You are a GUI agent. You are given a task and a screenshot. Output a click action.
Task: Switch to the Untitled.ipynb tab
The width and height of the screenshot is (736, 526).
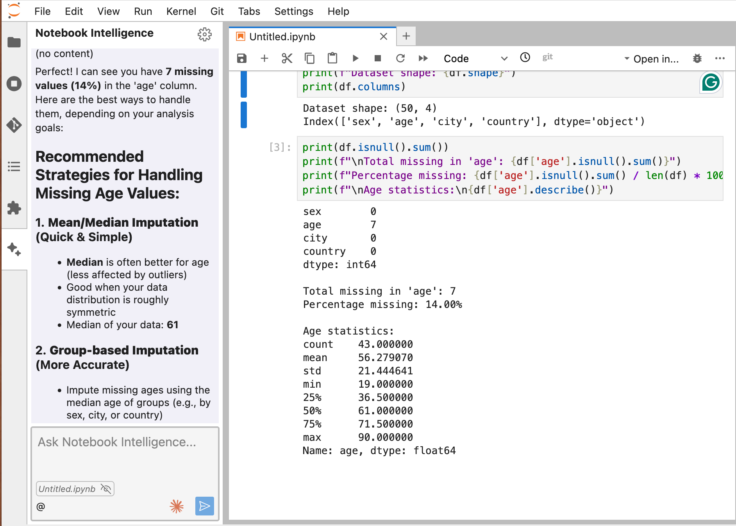[x=282, y=37]
